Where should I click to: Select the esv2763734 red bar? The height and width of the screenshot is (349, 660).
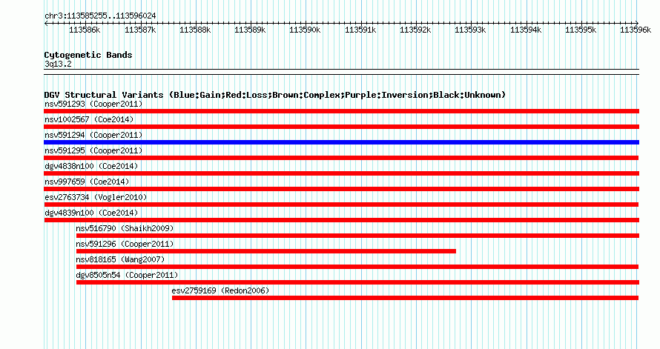(341, 205)
